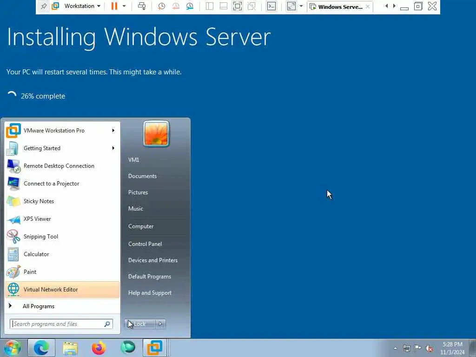This screenshot has width=476, height=357.
Task: Open Connect to a Projector
Action: 62,183
